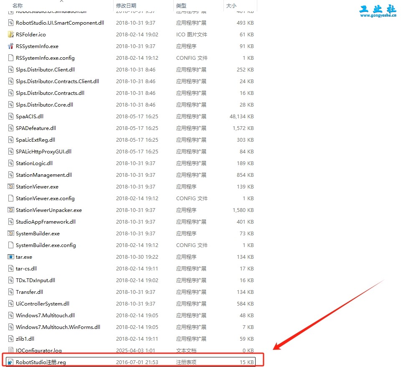
Task: Click the UiControllerSystem.dll file icon
Action: pos(10,304)
